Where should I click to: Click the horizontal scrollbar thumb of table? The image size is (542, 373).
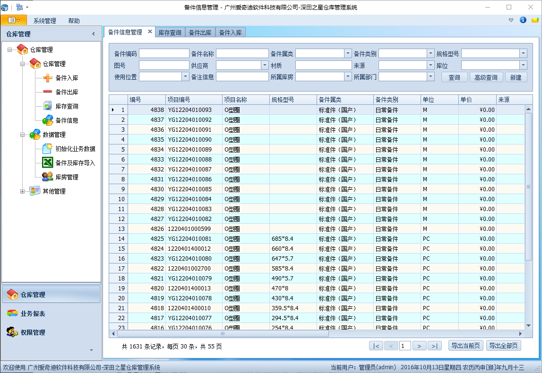tap(223, 334)
